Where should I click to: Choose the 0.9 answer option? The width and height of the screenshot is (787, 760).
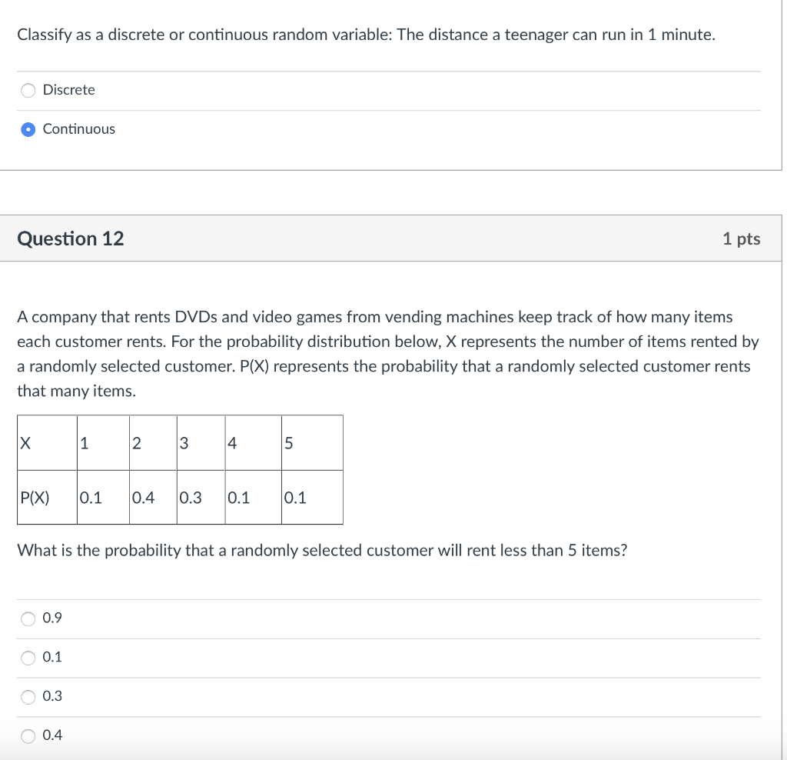[28, 618]
